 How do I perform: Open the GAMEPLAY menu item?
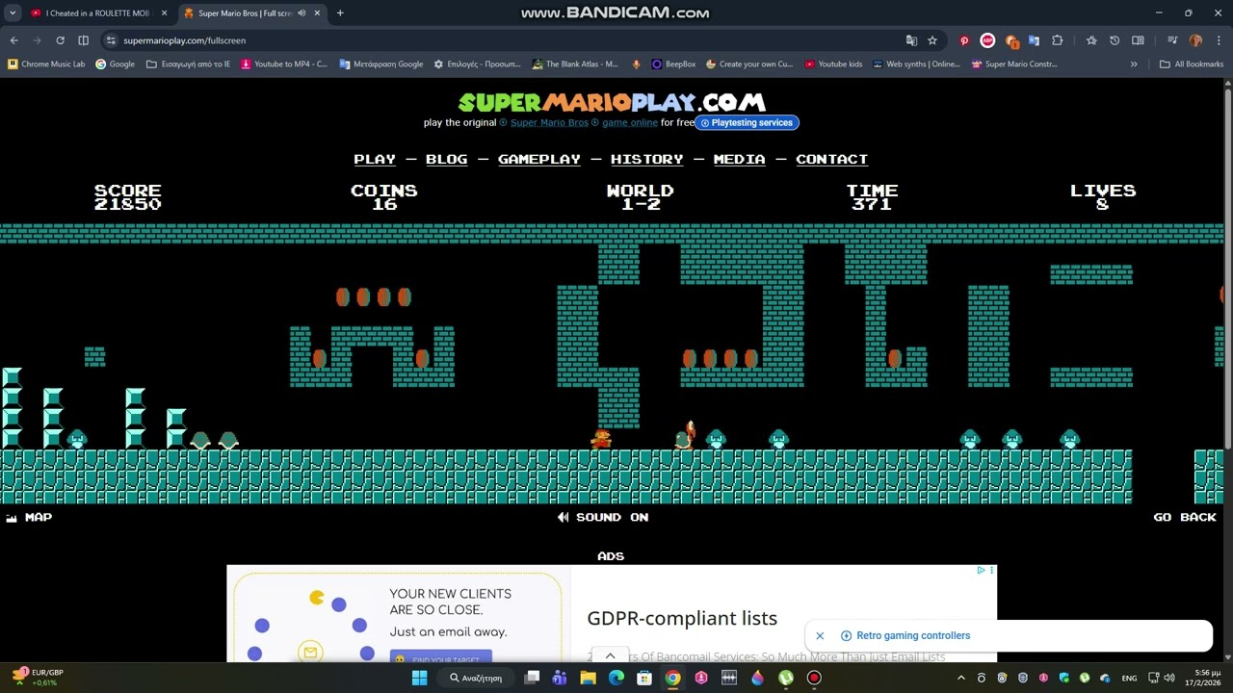(539, 159)
